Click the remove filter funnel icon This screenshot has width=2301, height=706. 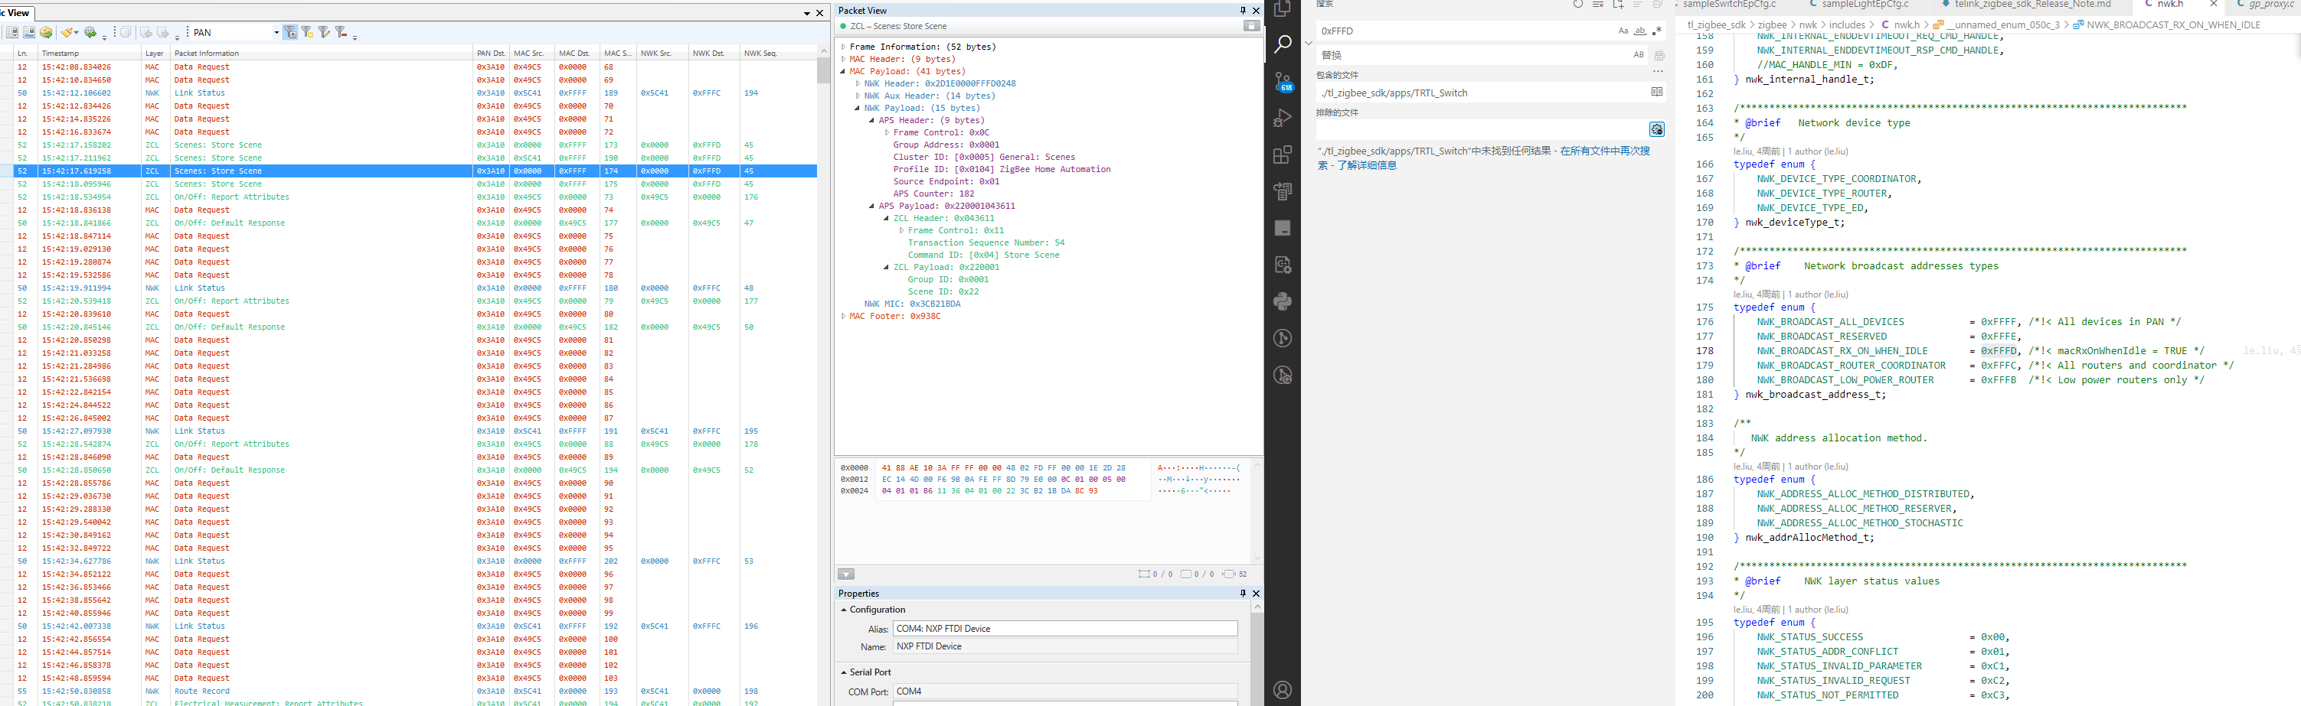(342, 32)
